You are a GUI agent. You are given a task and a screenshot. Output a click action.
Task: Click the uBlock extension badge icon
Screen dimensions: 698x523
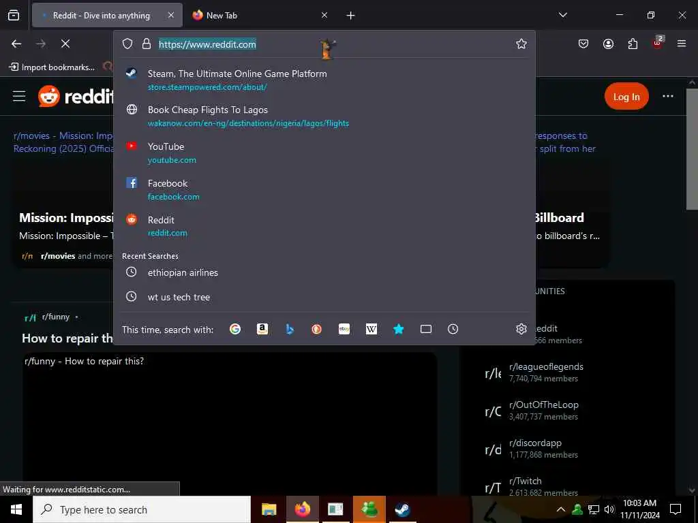[x=658, y=43]
